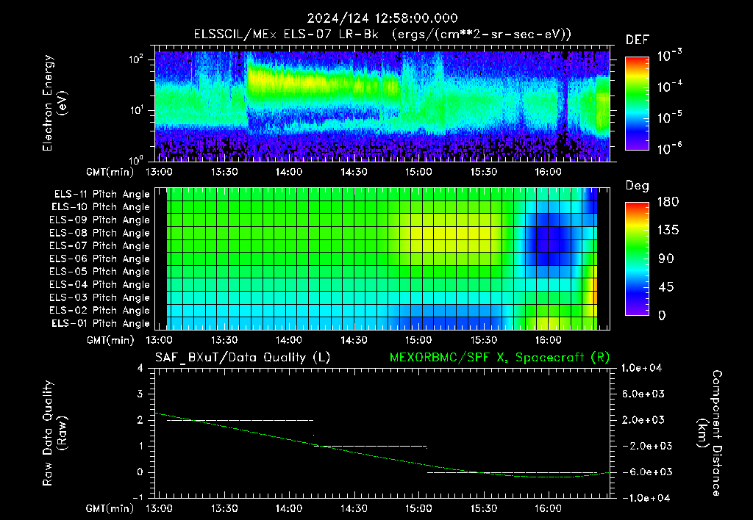Click the 15:00 time label under the pitch angle panel
753x520 pixels.
pyautogui.click(x=418, y=340)
